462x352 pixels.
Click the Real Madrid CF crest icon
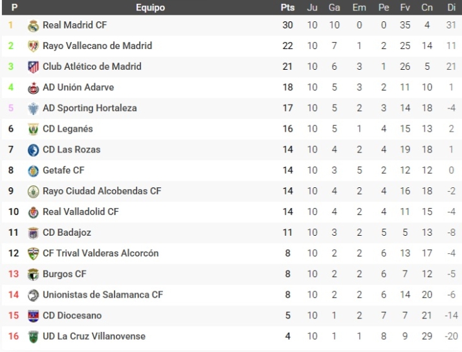pos(34,26)
